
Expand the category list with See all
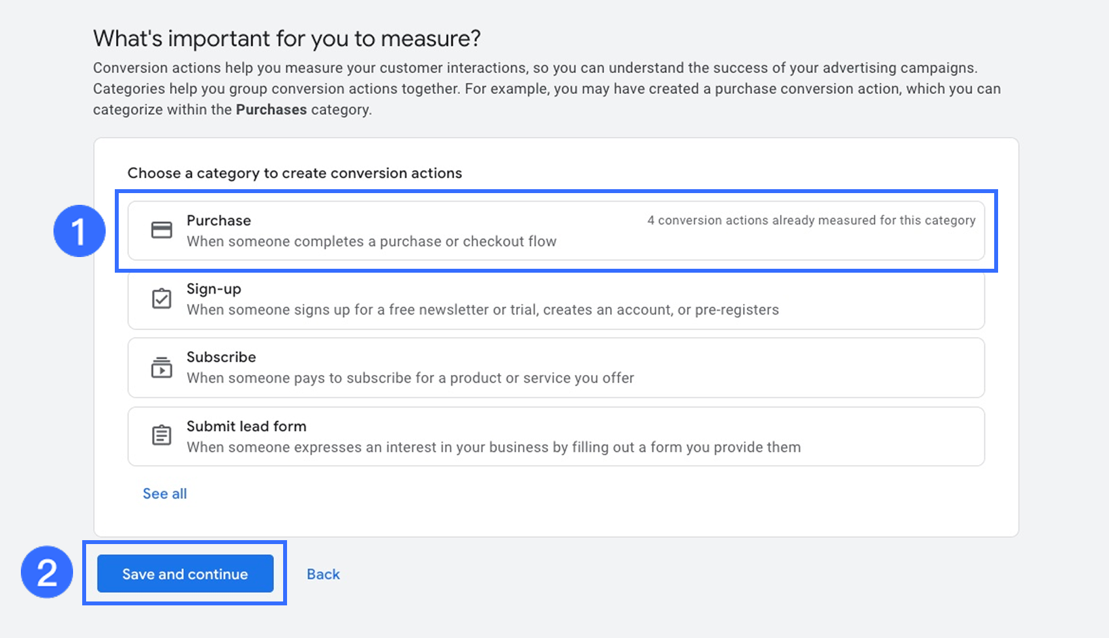164,494
